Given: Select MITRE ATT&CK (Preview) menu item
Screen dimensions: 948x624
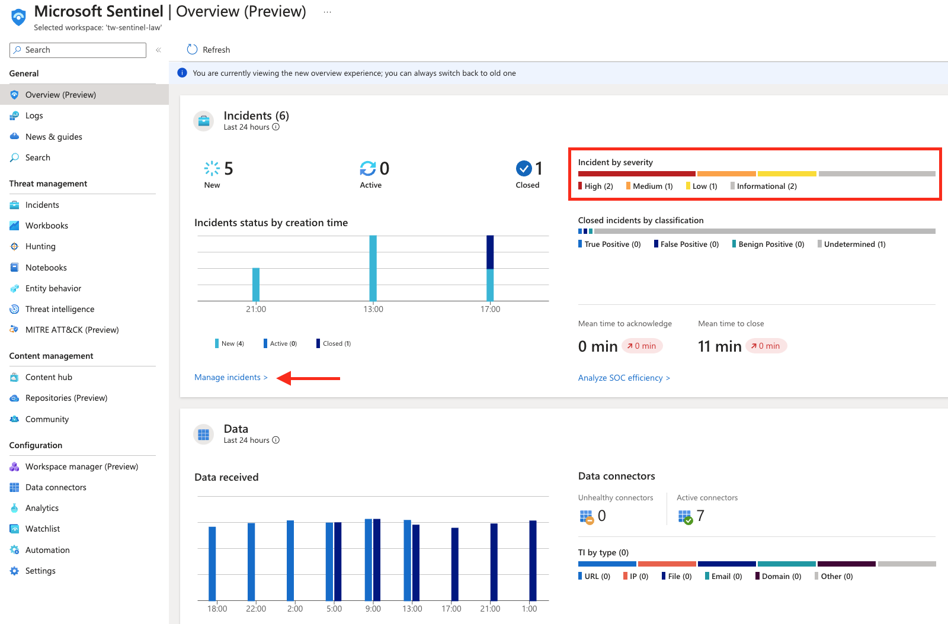Looking at the screenshot, I should (x=72, y=330).
